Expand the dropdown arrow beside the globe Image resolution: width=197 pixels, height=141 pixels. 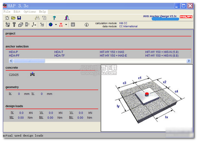click(56, 25)
